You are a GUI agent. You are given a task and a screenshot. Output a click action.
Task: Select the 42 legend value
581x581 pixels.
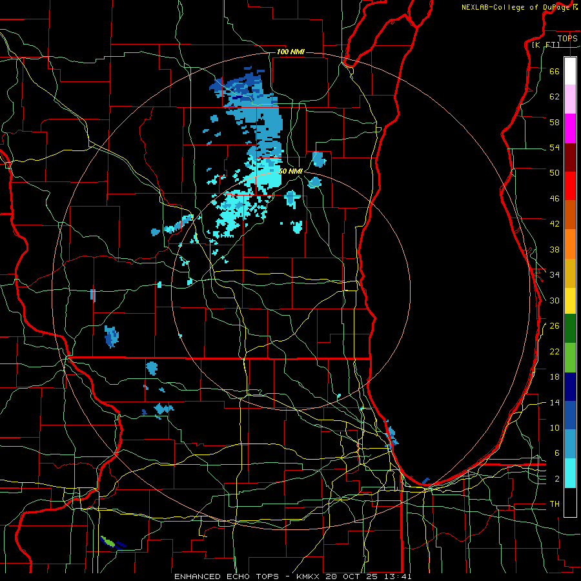555,224
